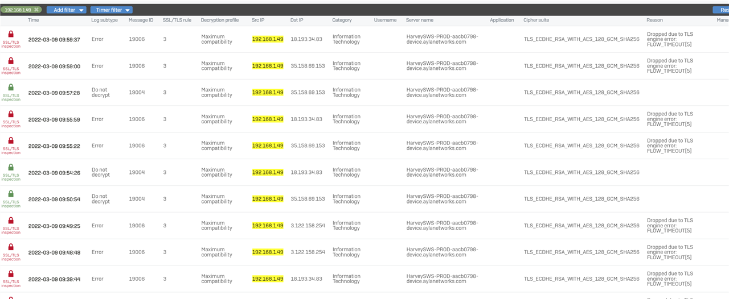Viewport: 729px width, 299px height.
Task: Open the Timer filter dropdown
Action: pos(111,10)
